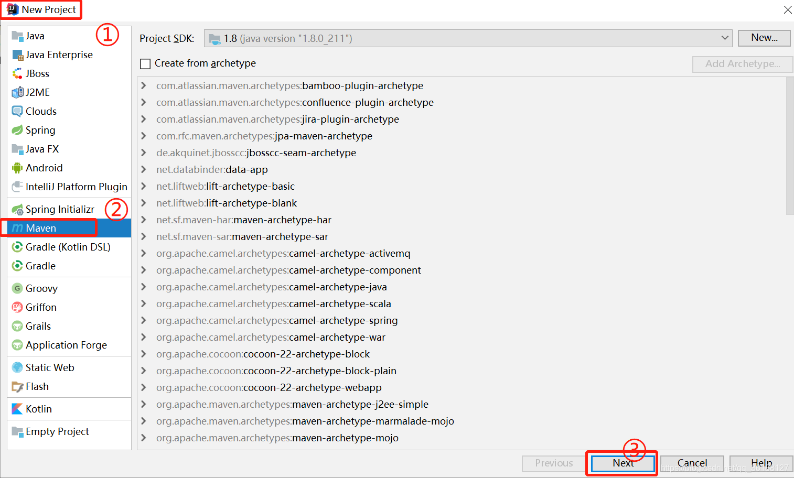Viewport: 794px width, 478px height.
Task: Click the New... SDK button
Action: coord(764,38)
